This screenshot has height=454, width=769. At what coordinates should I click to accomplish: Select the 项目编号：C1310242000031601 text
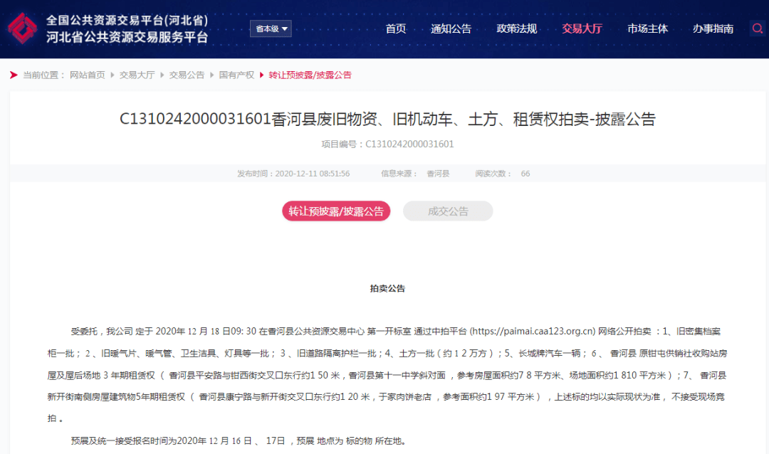(x=387, y=144)
